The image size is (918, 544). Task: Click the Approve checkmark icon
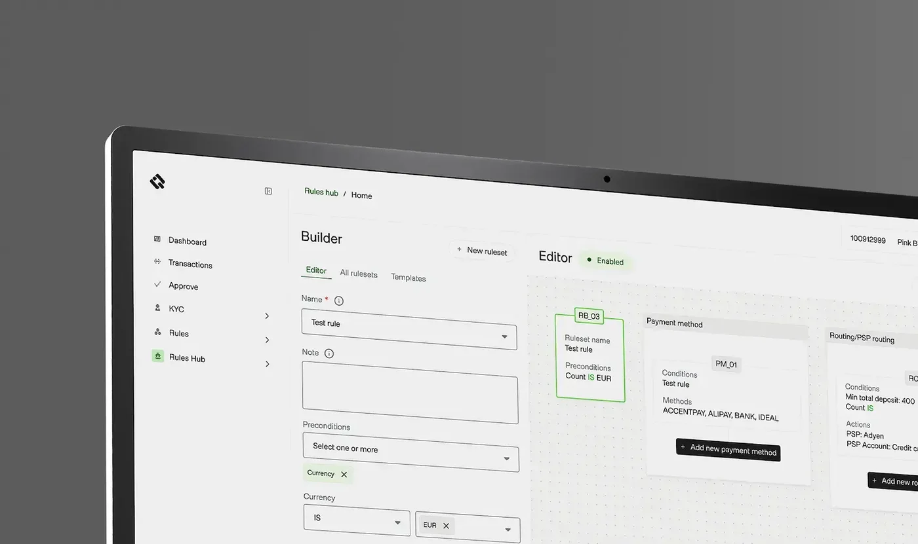[x=157, y=284]
